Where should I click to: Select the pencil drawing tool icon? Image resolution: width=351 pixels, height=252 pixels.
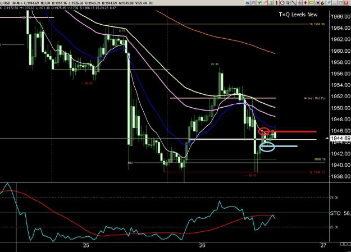click(265, 3)
